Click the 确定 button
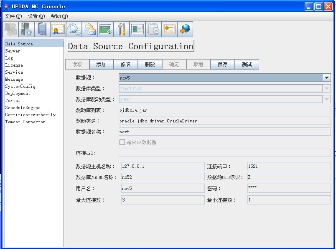 point(174,64)
